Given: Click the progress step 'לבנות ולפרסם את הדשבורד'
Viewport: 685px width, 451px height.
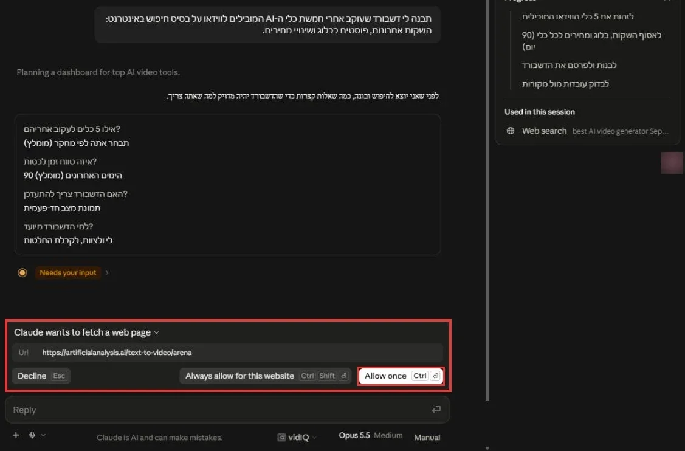Looking at the screenshot, I should click(x=570, y=65).
